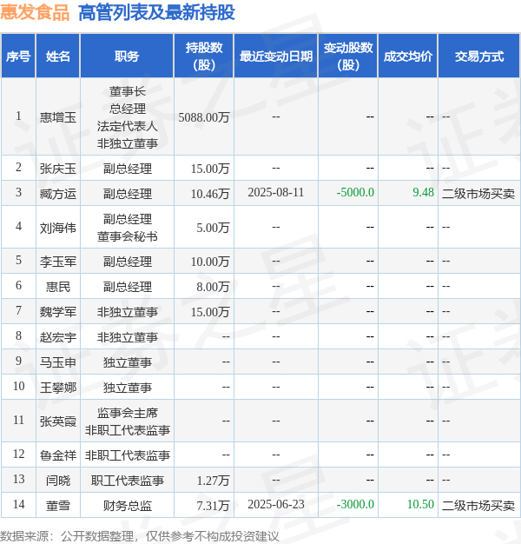Image resolution: width=521 pixels, height=544 pixels.
Task: Click the name 张庆玉
Action: pyautogui.click(x=58, y=169)
